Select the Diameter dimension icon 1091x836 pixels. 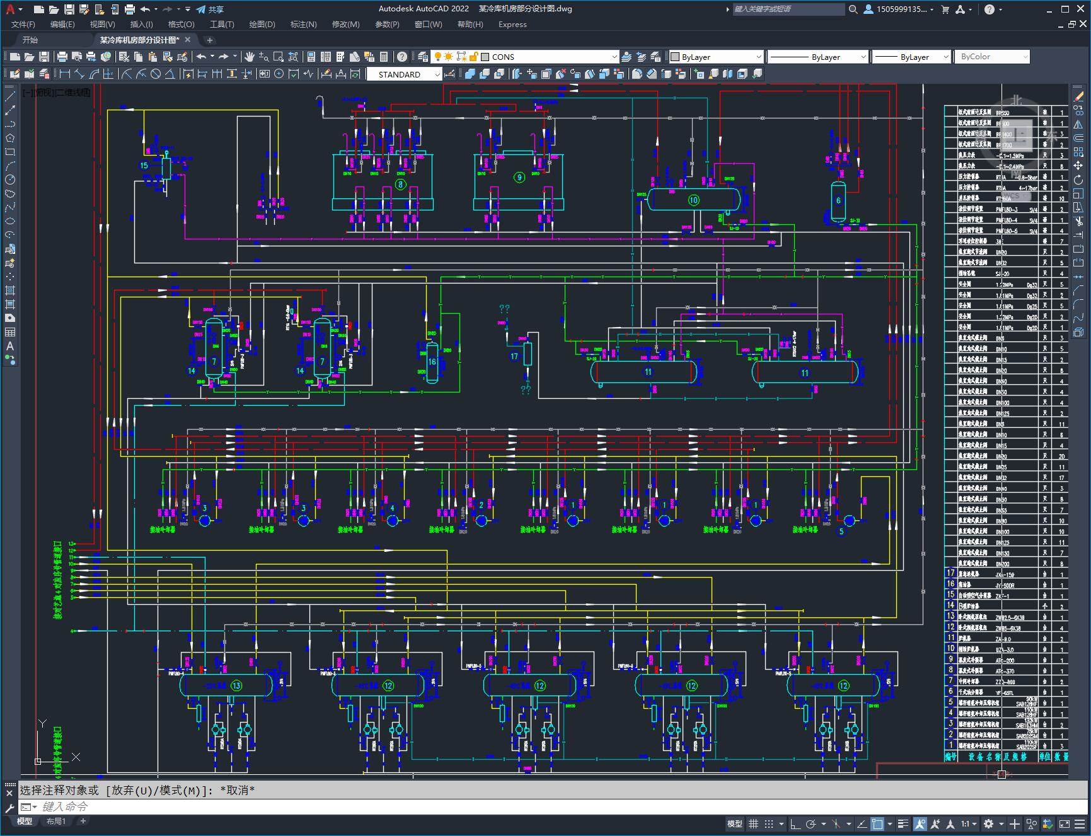pos(156,74)
